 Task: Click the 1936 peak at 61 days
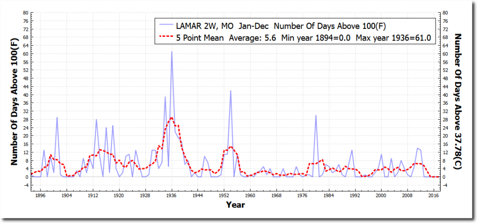pos(171,52)
